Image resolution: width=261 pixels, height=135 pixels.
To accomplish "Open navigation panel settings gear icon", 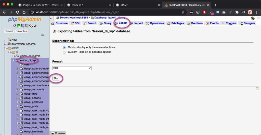I will point(31,26).
